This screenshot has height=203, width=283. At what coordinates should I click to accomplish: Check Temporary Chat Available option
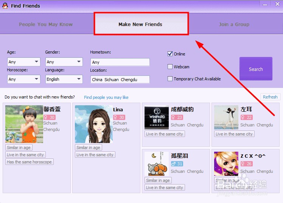[x=170, y=78]
